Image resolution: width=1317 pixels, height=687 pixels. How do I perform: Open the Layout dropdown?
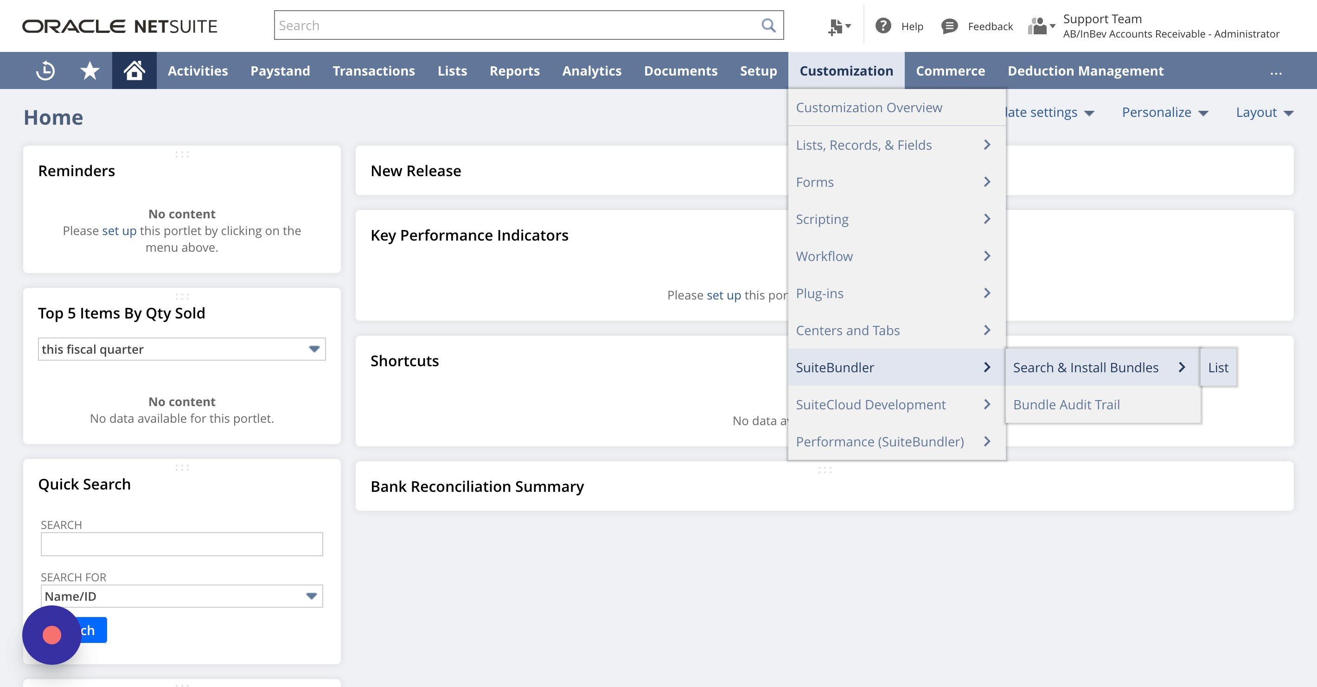[1264, 113]
